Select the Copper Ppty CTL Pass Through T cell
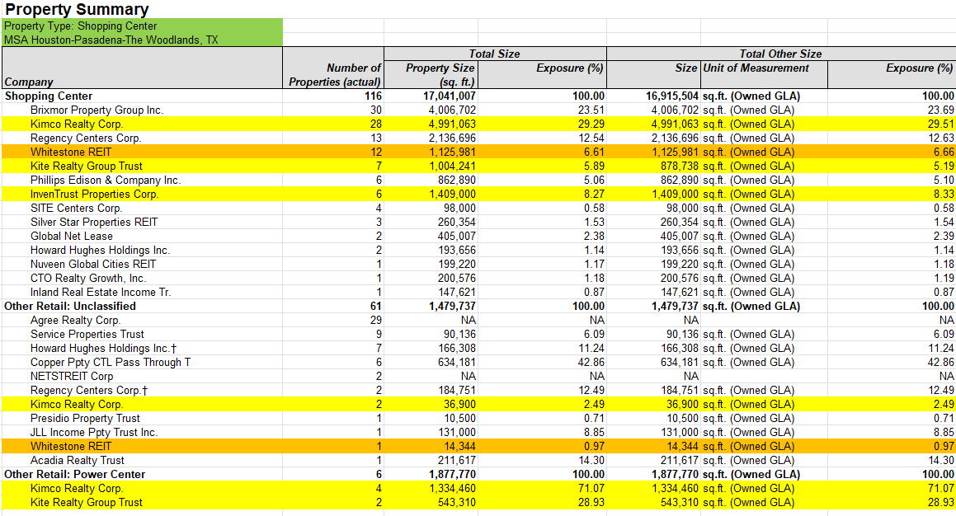Viewport: 956px width, 516px height. pos(111,363)
